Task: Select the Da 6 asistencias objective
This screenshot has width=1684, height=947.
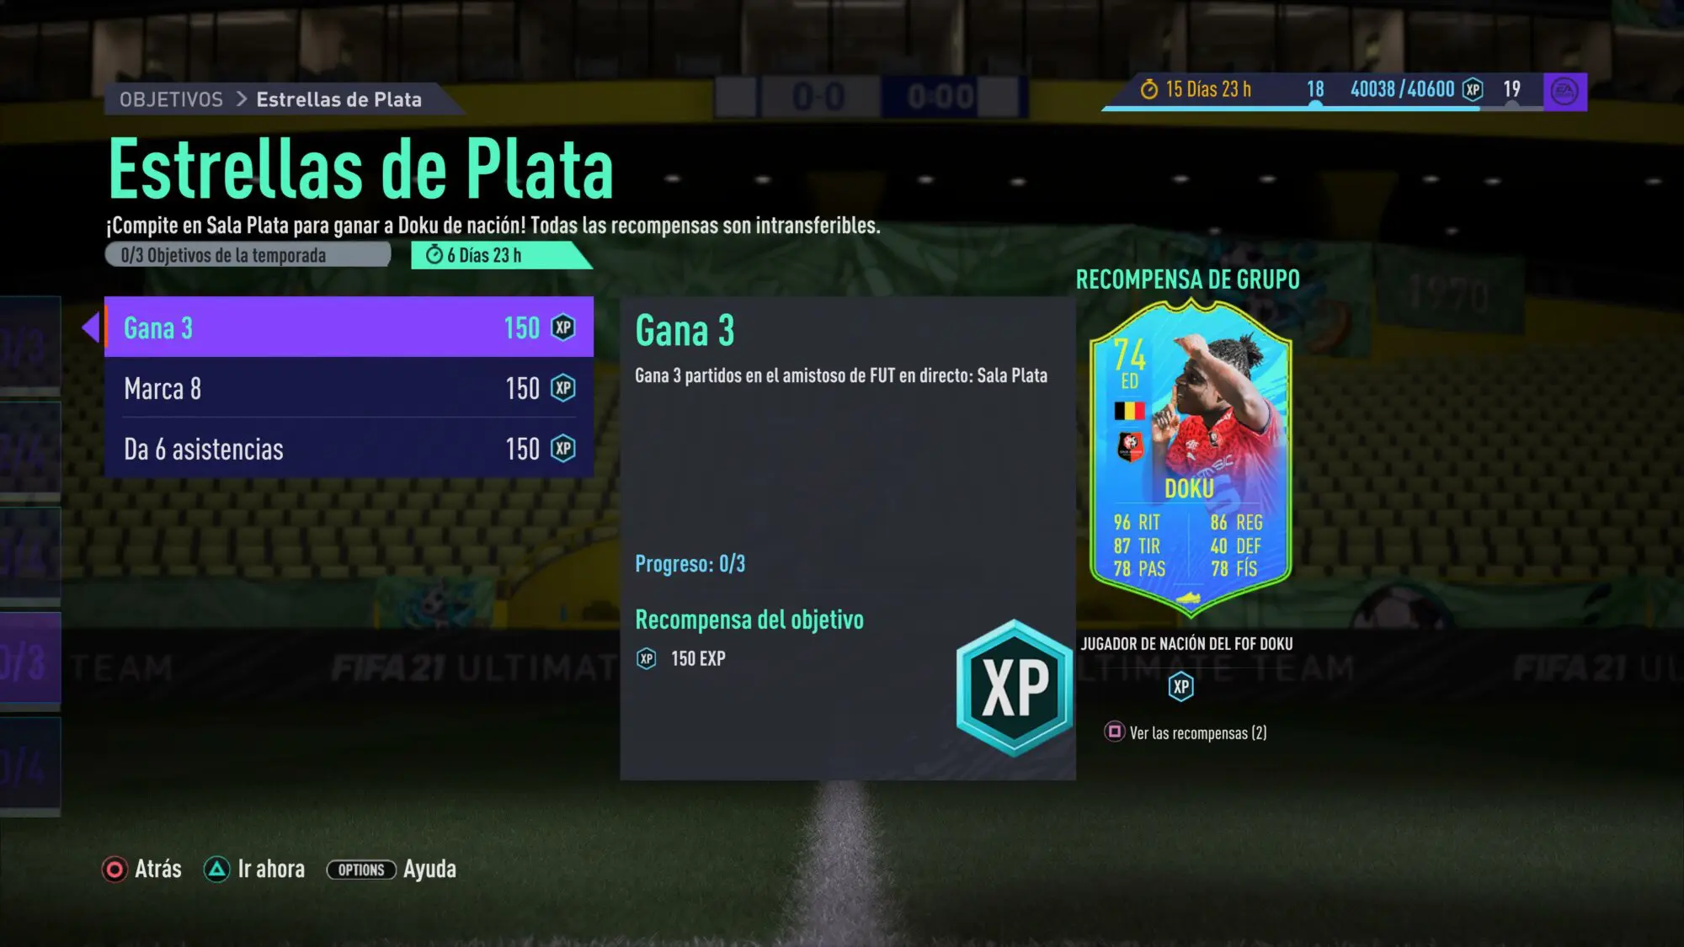Action: (x=349, y=449)
